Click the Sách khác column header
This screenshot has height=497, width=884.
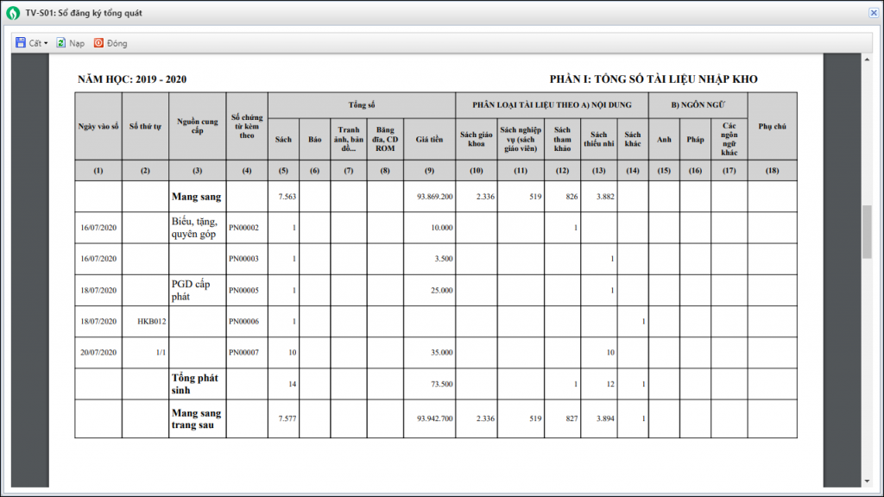[633, 139]
